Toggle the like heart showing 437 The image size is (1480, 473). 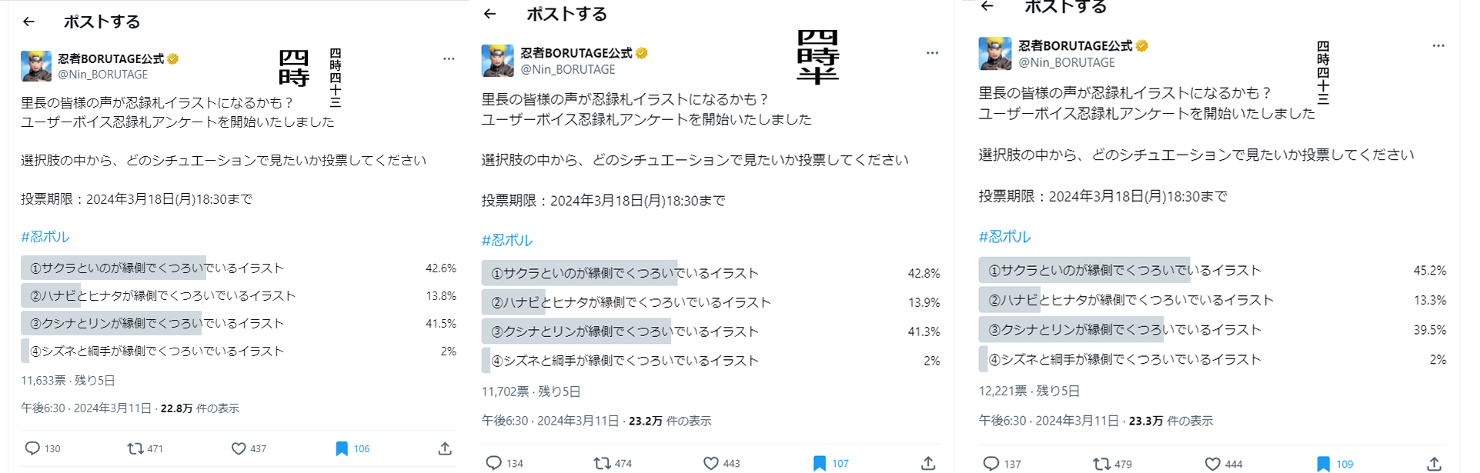[x=239, y=448]
